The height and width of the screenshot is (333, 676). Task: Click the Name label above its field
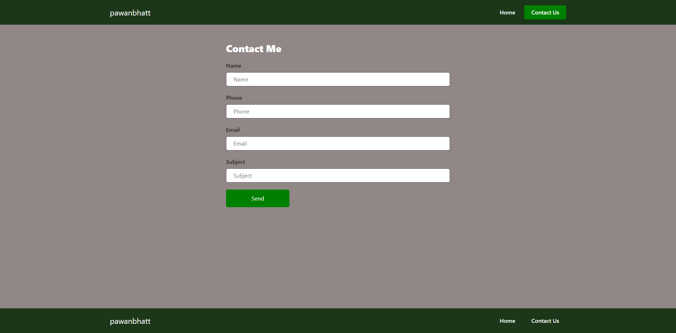tap(233, 66)
